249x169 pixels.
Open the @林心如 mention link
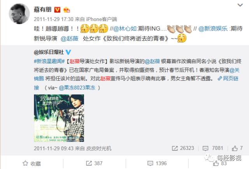[x=124, y=29]
